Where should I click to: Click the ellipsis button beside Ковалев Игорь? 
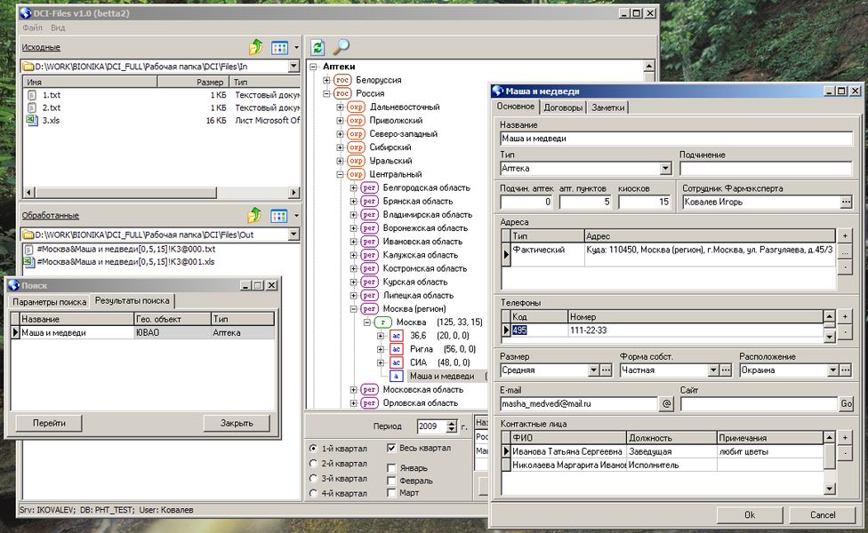pyautogui.click(x=845, y=203)
